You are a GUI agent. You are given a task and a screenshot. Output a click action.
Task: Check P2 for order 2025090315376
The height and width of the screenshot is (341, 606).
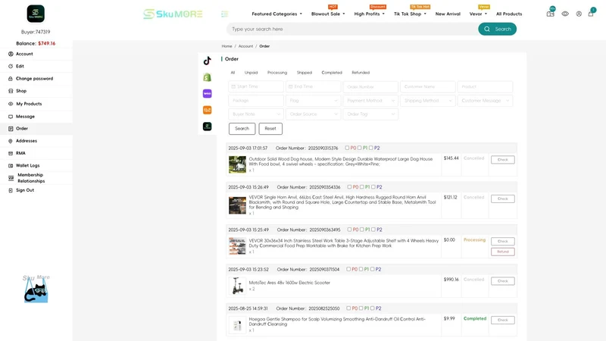[371, 148]
